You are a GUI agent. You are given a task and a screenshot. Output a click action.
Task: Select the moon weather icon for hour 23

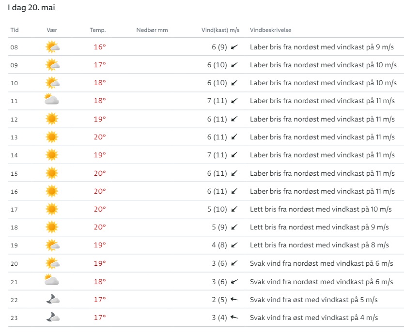tap(52, 318)
